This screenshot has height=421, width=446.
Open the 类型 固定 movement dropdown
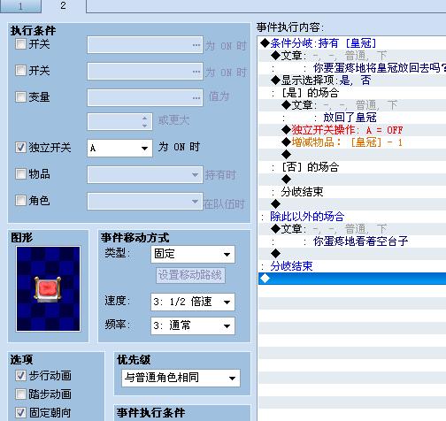tap(193, 254)
